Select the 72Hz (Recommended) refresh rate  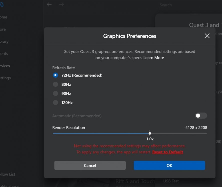(x=56, y=75)
